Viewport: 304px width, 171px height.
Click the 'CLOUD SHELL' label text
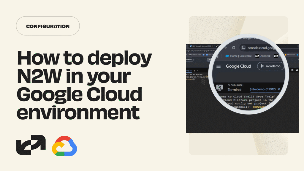click(x=235, y=85)
